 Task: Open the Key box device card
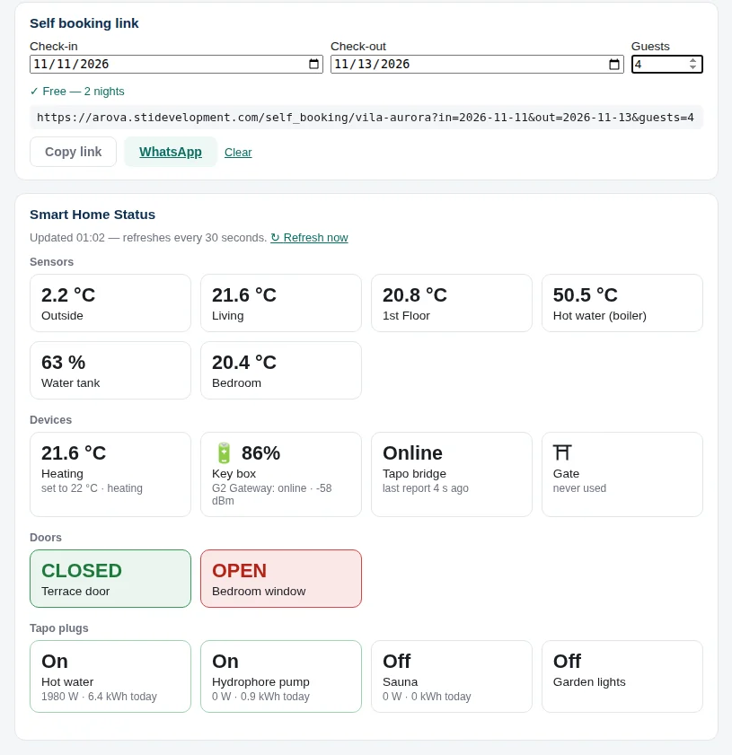coord(281,474)
